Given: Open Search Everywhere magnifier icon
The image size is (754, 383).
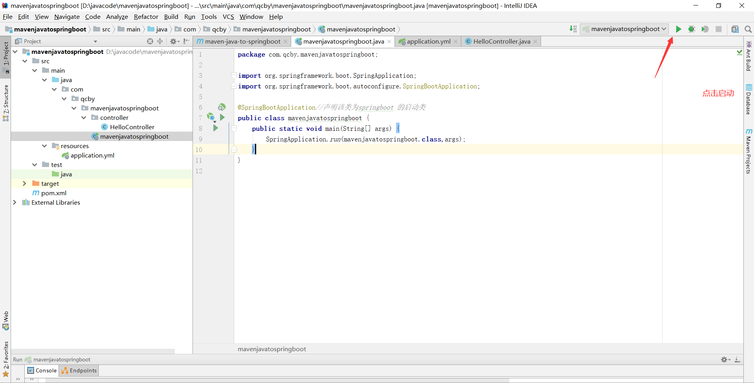Looking at the screenshot, I should click(x=748, y=29).
